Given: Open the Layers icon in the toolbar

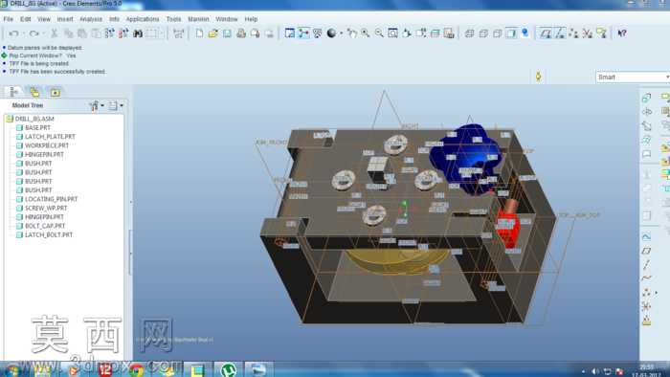Looking at the screenshot, I should tap(435, 33).
